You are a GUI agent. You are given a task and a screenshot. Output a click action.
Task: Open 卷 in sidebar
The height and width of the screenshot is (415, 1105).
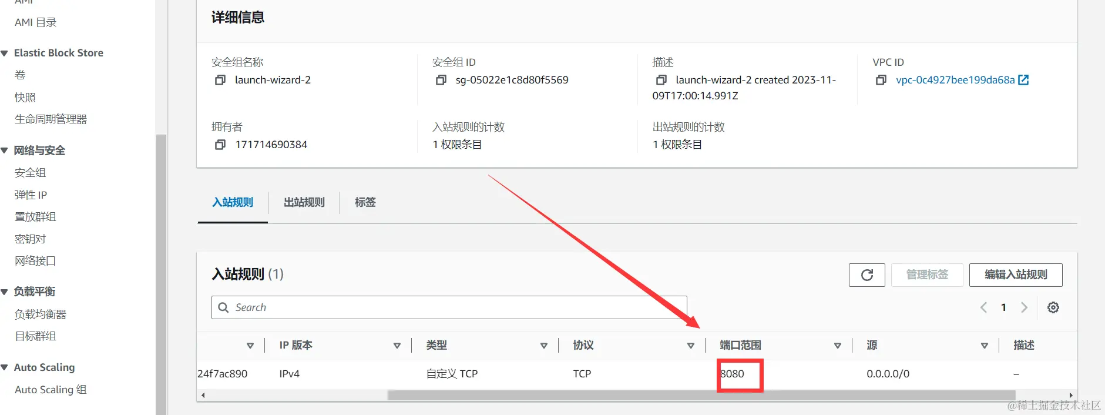coord(20,75)
